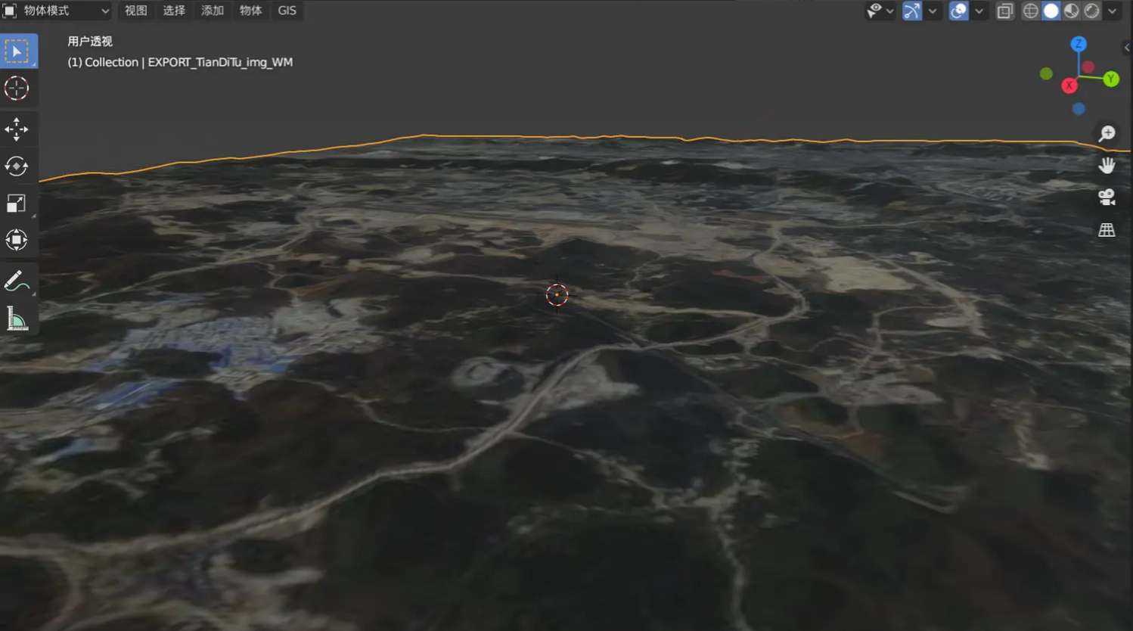Snap view to negative Y gizmo dot
The height and width of the screenshot is (631, 1133).
[1046, 73]
